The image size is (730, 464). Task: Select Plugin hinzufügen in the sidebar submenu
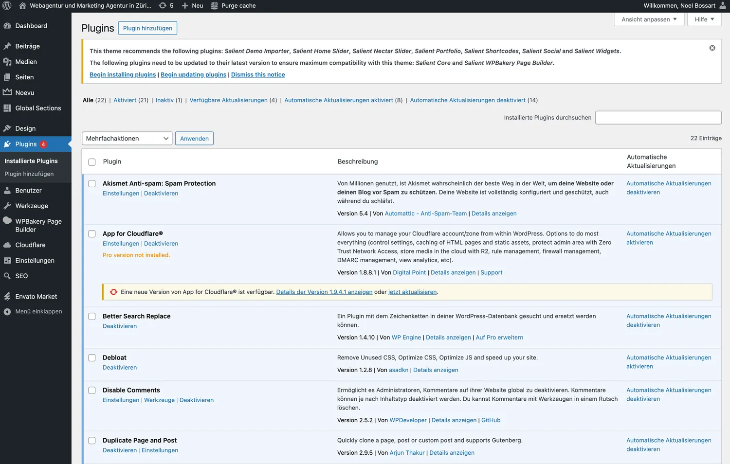pyautogui.click(x=30, y=174)
